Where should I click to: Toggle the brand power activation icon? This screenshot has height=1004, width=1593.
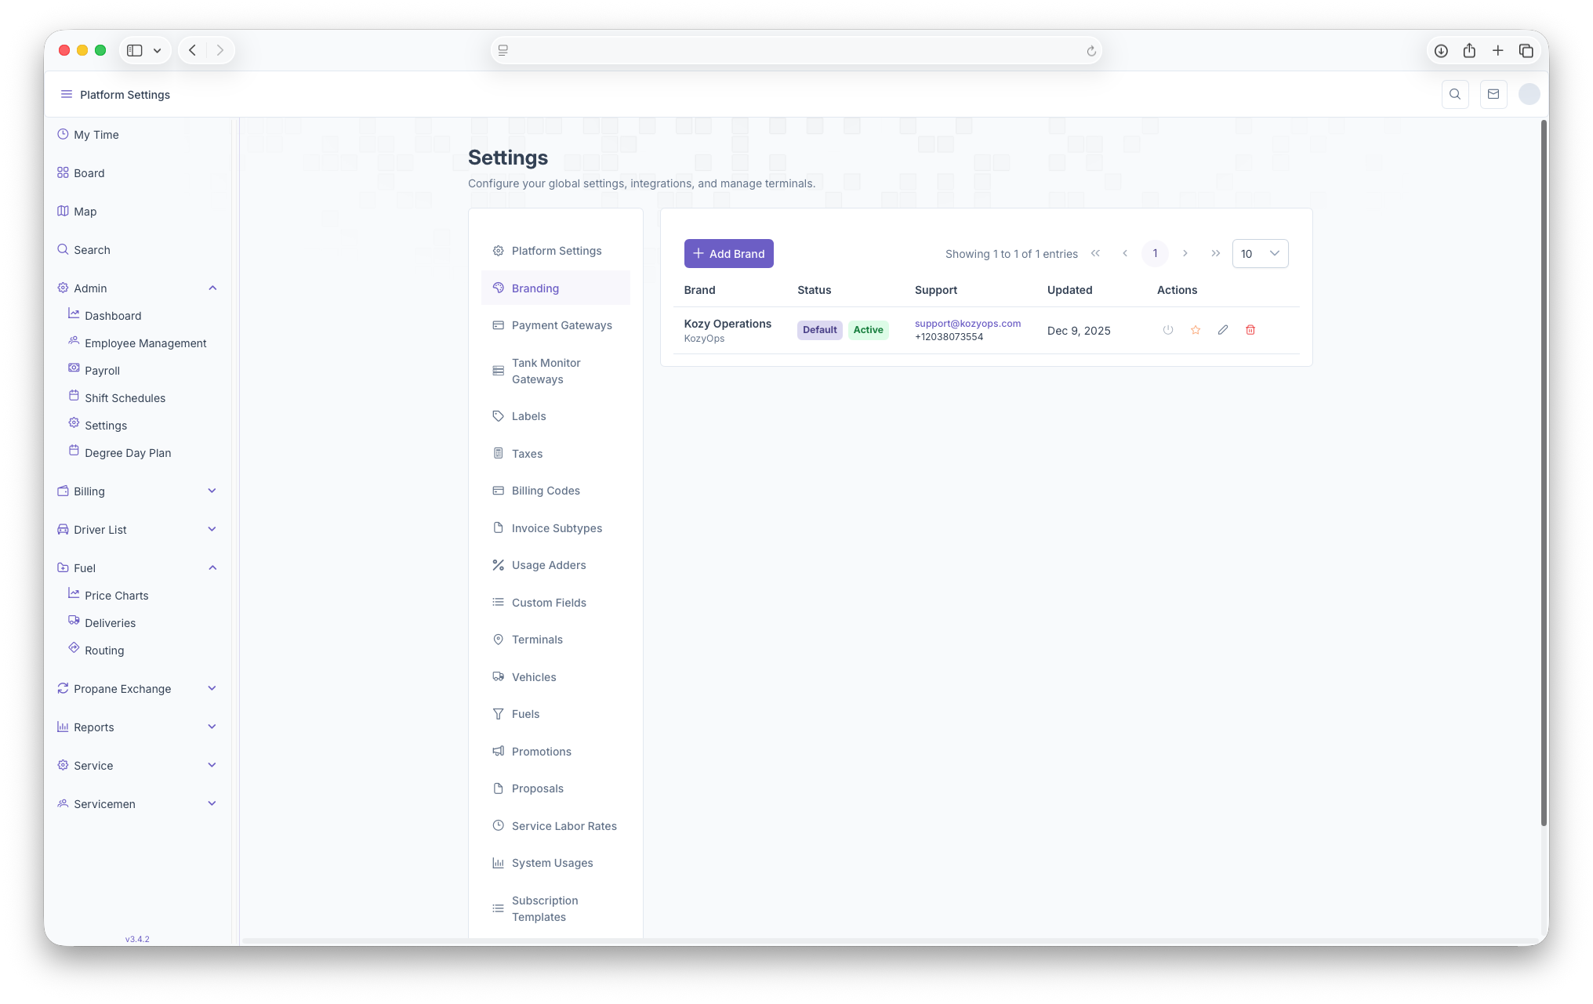1167,330
